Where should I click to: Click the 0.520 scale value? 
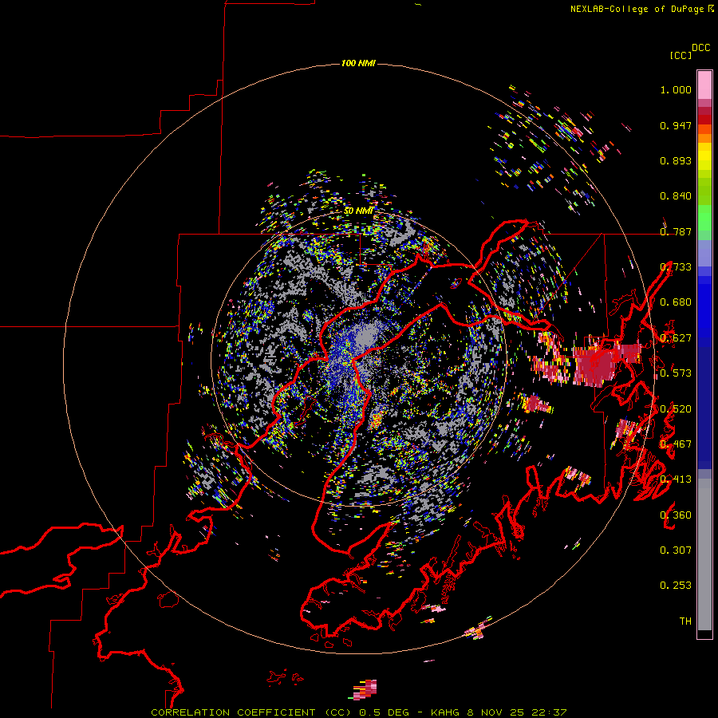(676, 409)
